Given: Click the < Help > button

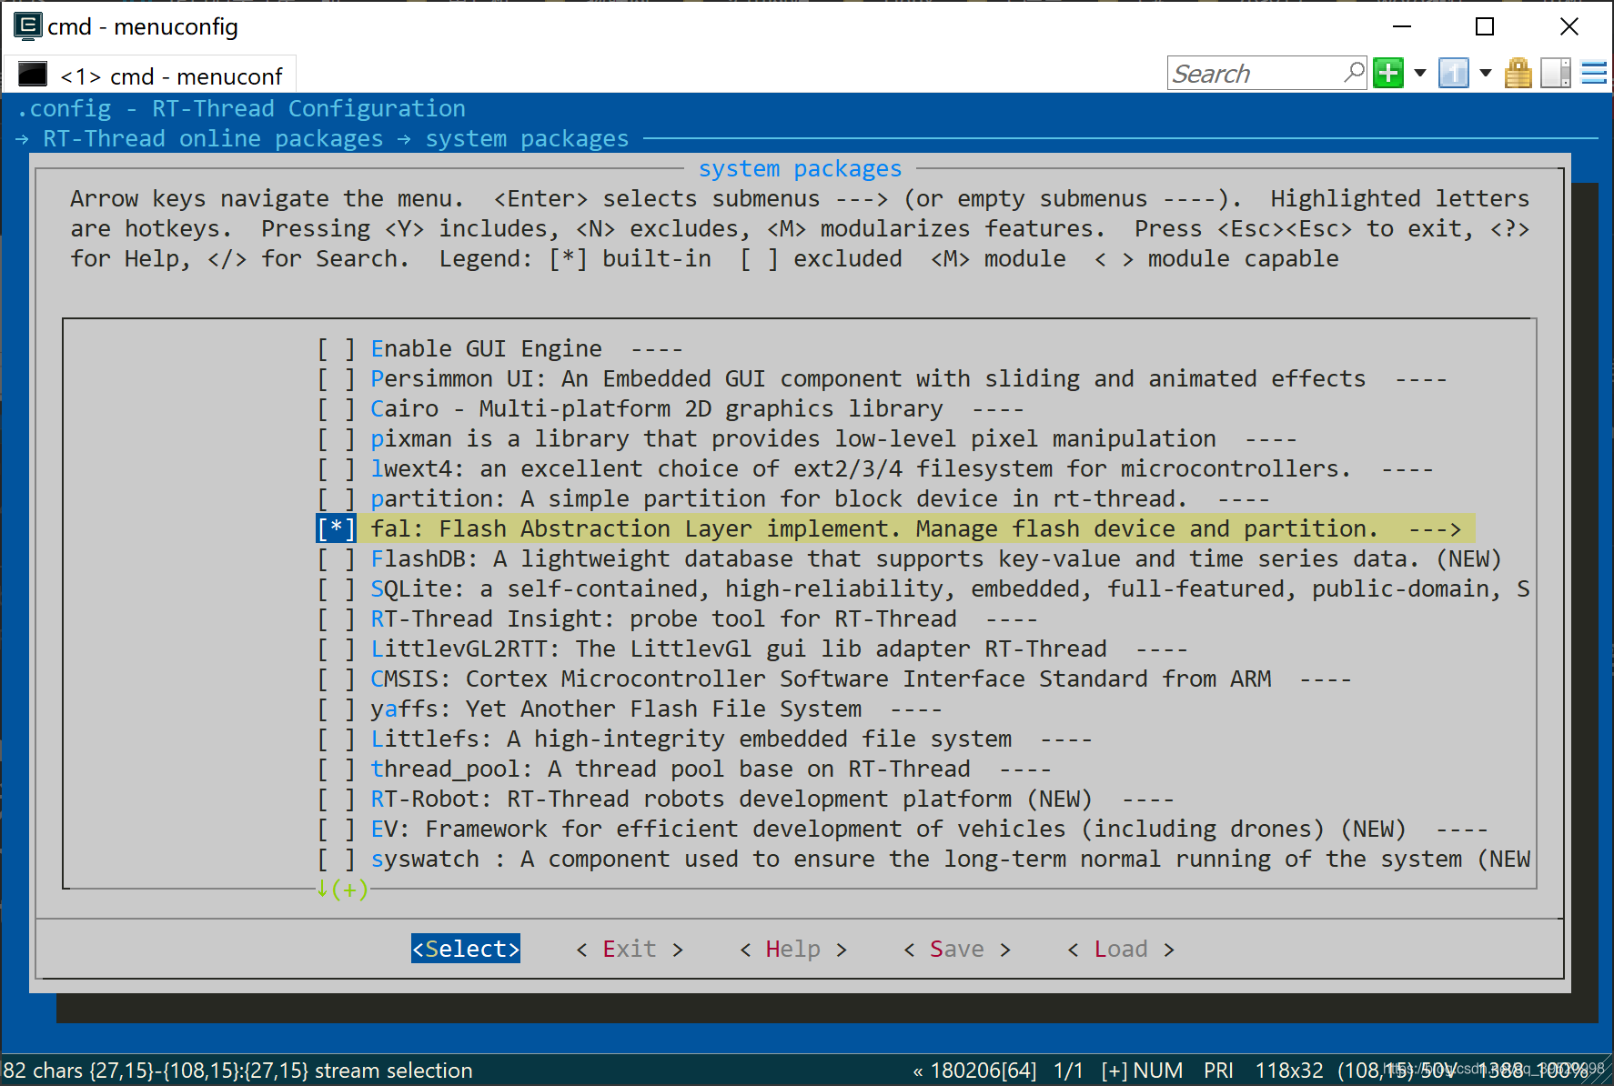Looking at the screenshot, I should pos(793,949).
